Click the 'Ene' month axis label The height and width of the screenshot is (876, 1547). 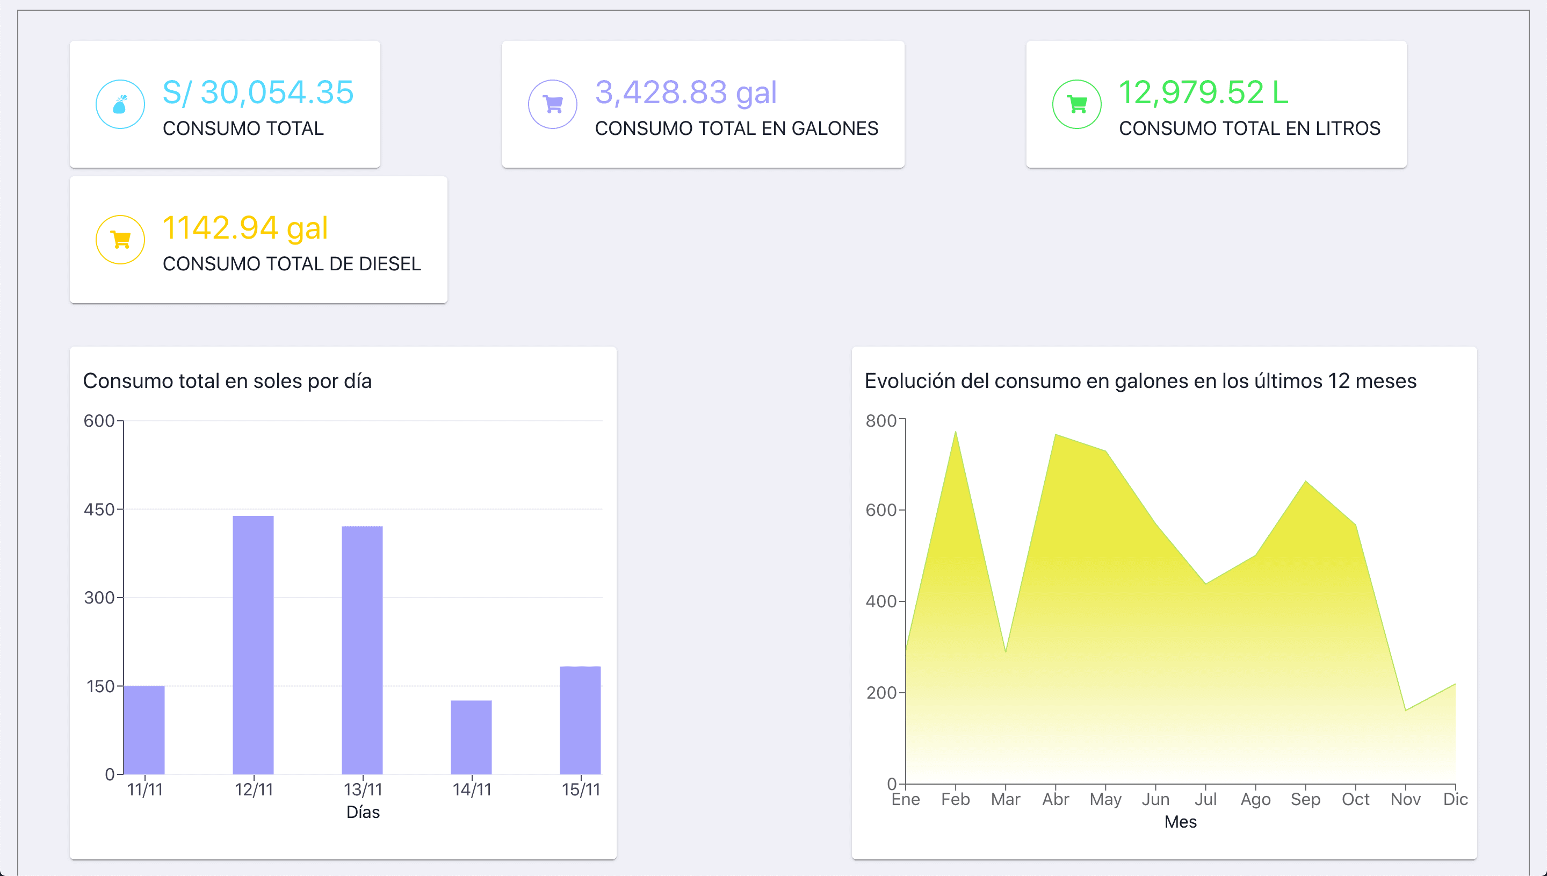906,799
